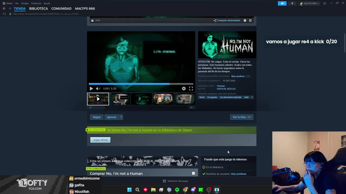Expand the macFPS 666 account dropdown
Image resolution: width=346 pixels, height=194 pixels.
(309, 3)
